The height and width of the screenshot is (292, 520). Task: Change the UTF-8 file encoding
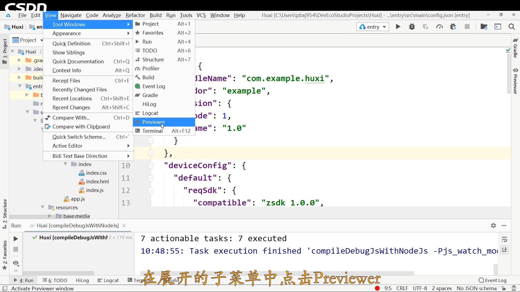420,288
